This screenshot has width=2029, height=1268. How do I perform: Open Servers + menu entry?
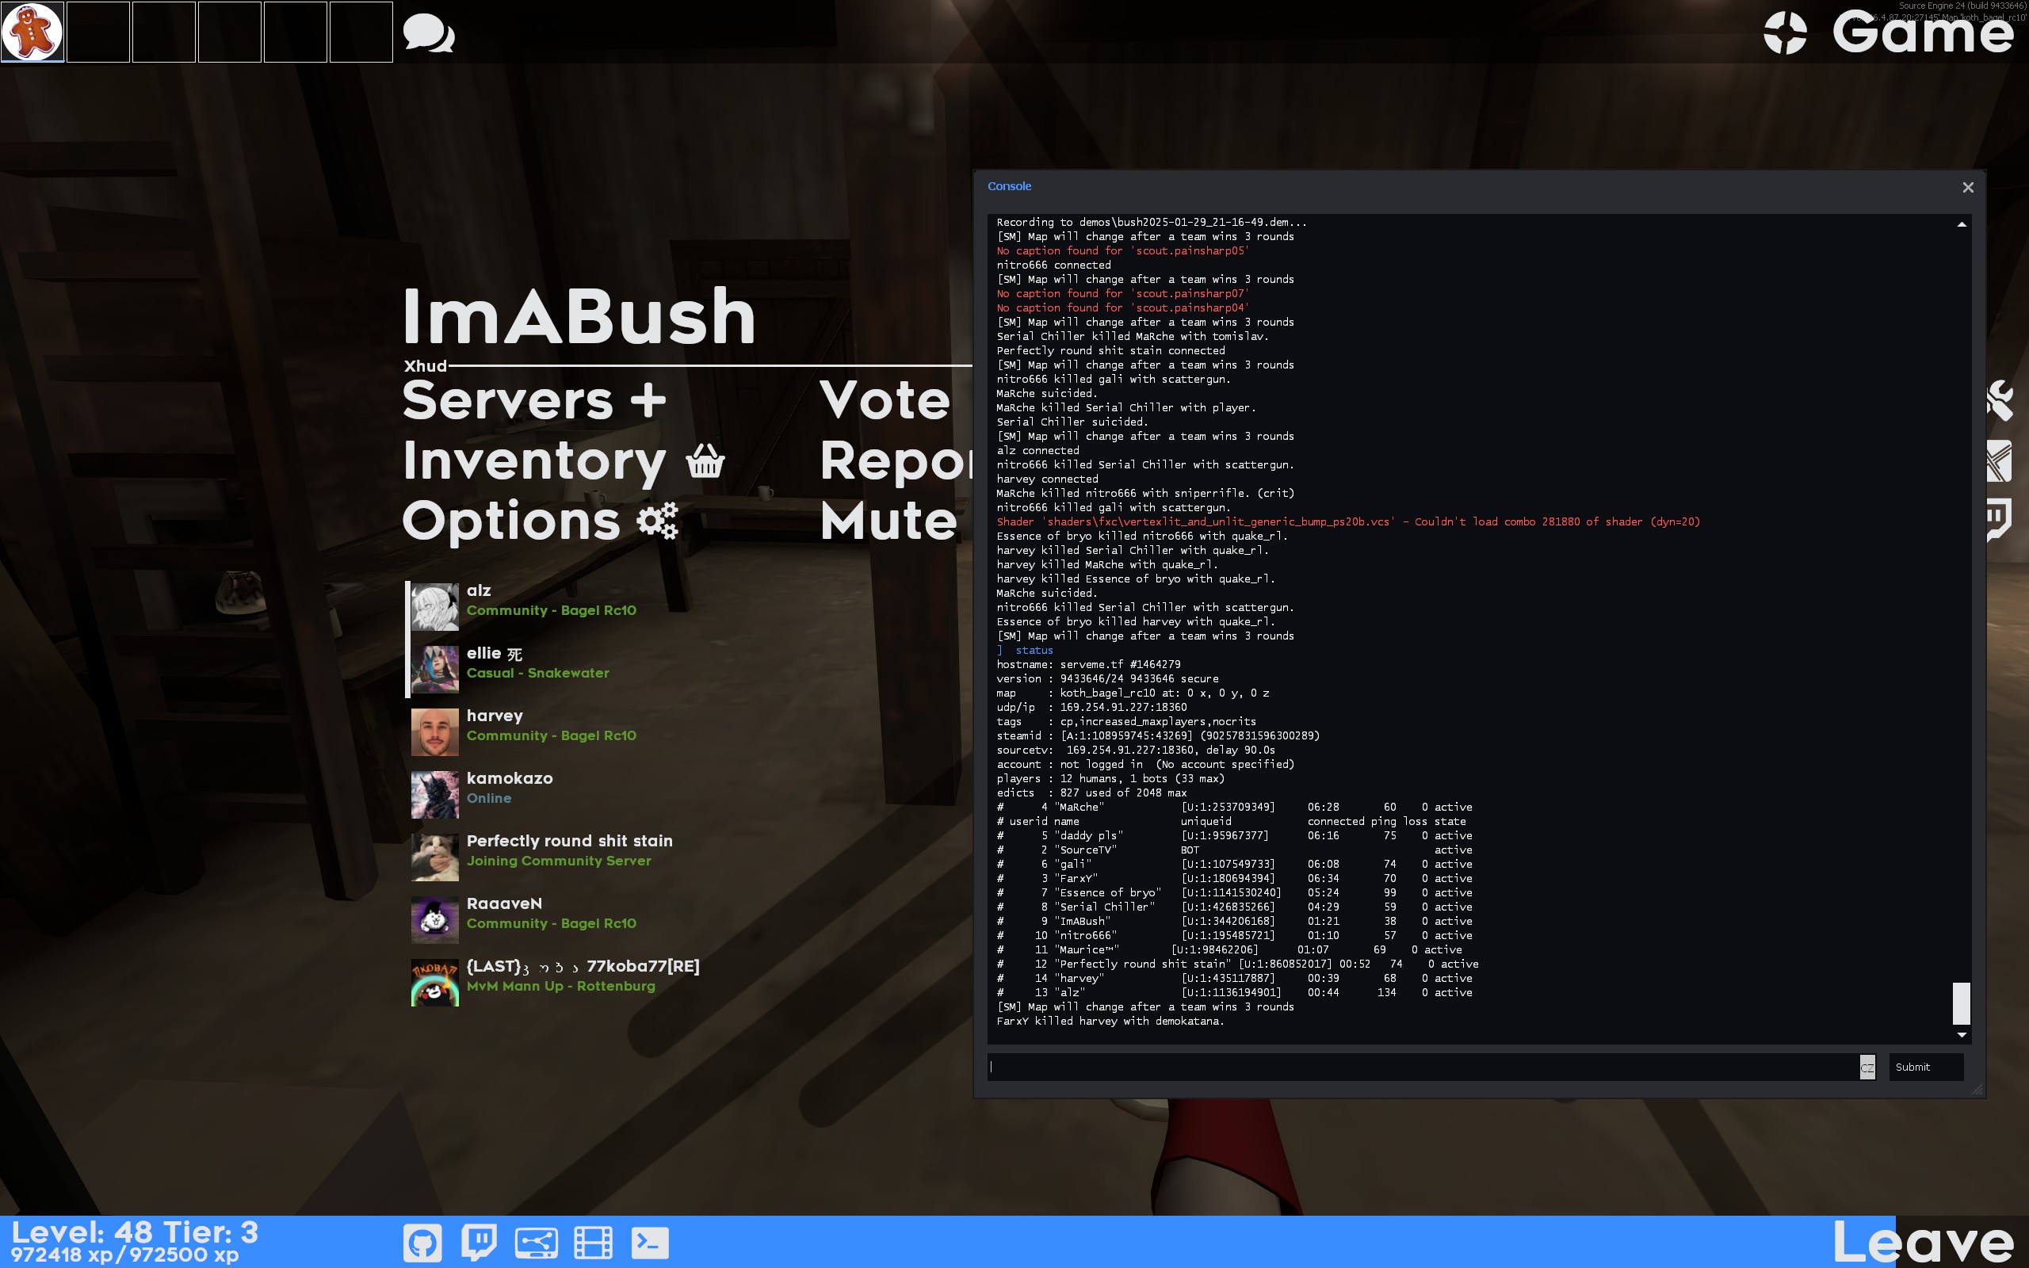point(533,400)
